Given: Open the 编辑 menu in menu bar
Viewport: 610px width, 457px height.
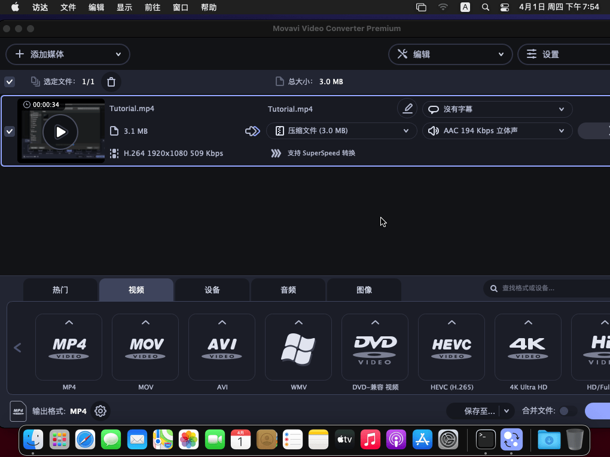Looking at the screenshot, I should coord(96,7).
